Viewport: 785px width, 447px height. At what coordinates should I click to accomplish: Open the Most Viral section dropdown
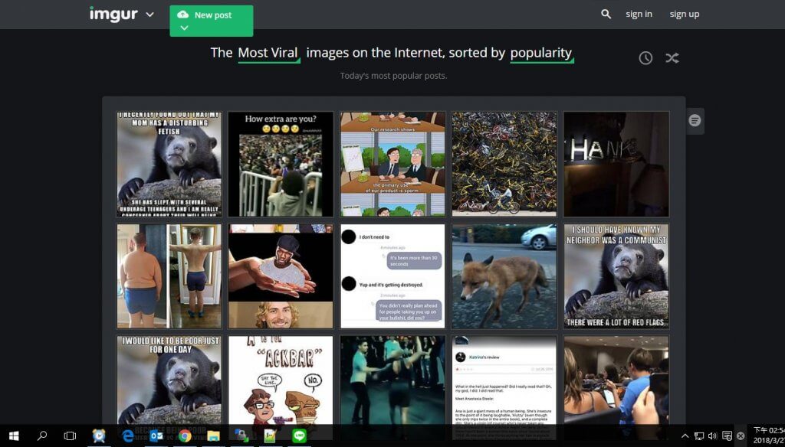pos(268,53)
